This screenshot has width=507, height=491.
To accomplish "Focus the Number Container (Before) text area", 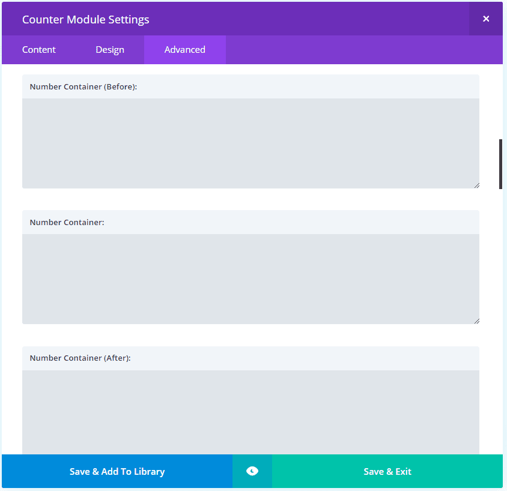I will tap(250, 143).
